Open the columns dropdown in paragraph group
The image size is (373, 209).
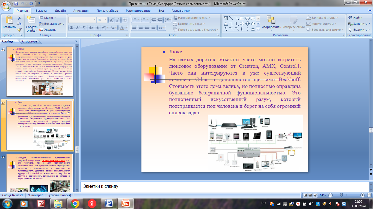[x=162, y=27]
